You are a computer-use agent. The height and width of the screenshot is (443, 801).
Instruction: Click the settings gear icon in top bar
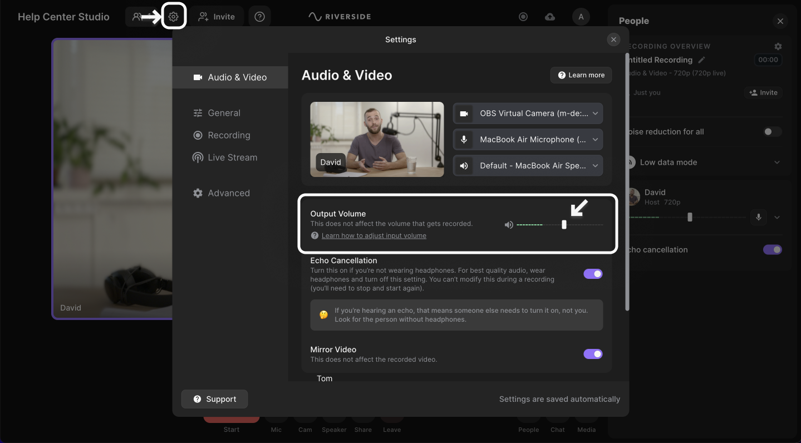[174, 17]
